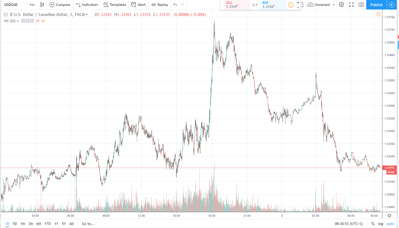Select the 3M time range
This screenshot has width=399, height=228.
[x=31, y=224]
